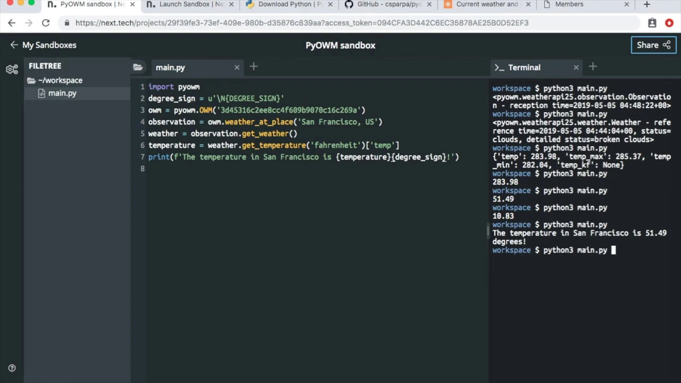This screenshot has width=681, height=383.
Task: Click line 1 'import pyowm'
Action: tap(174, 87)
